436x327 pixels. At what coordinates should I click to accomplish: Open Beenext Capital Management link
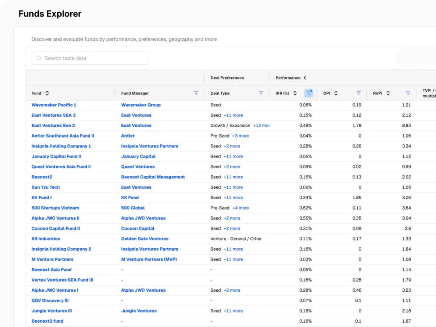(153, 177)
